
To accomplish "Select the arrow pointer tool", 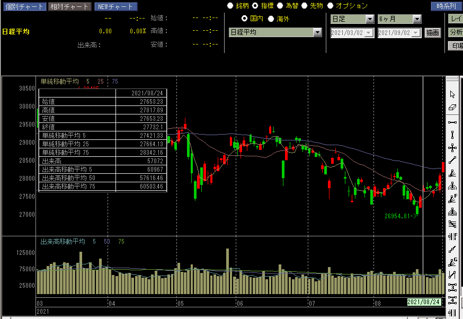I will (x=452, y=94).
